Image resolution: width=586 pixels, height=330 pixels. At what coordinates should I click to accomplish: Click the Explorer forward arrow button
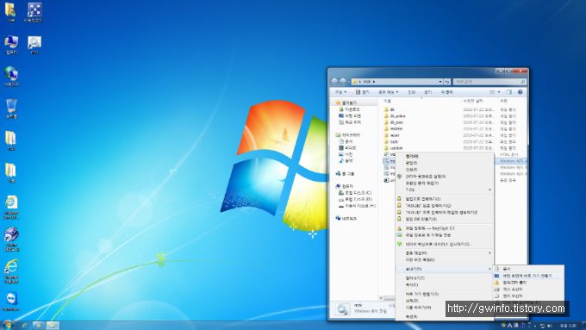click(x=343, y=81)
